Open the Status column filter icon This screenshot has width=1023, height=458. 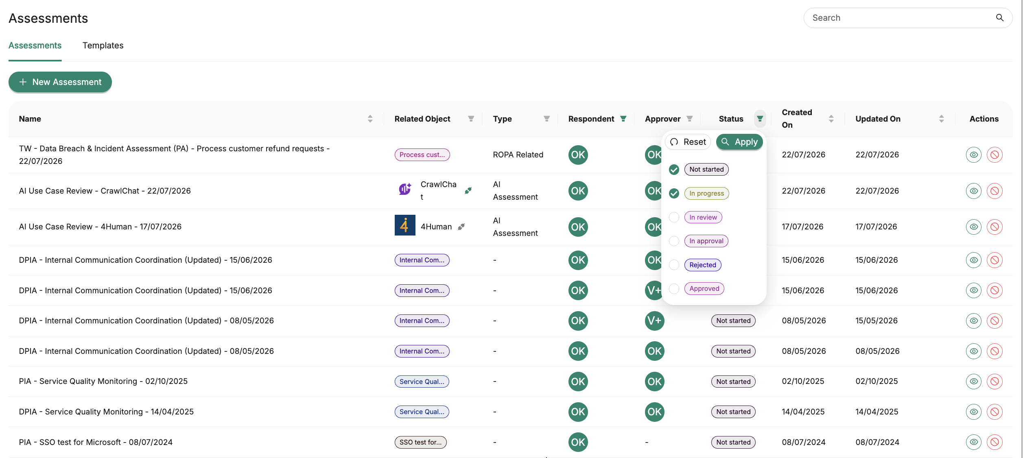[760, 119]
